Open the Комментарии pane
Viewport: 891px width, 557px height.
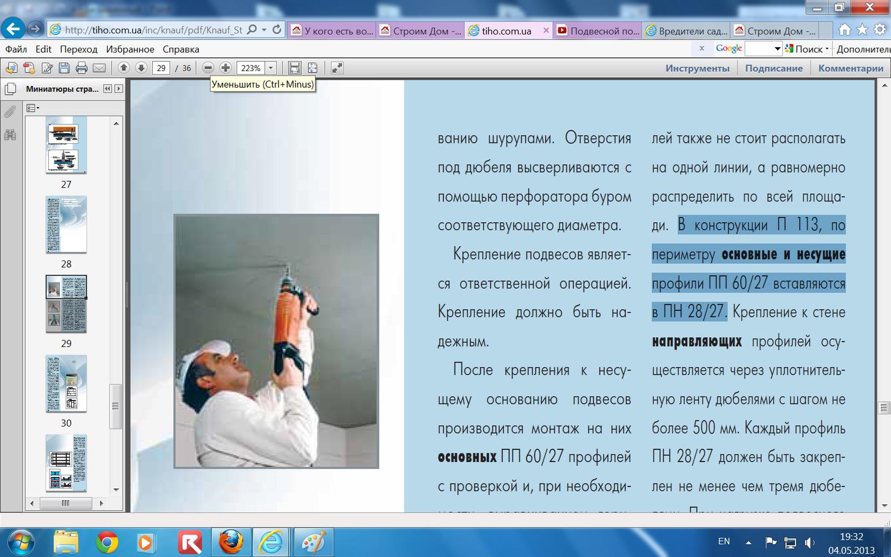point(850,68)
